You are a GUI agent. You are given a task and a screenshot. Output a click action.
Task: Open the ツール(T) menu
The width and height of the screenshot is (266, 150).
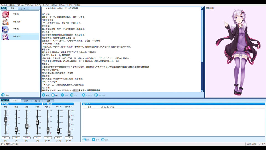coord(69,5)
